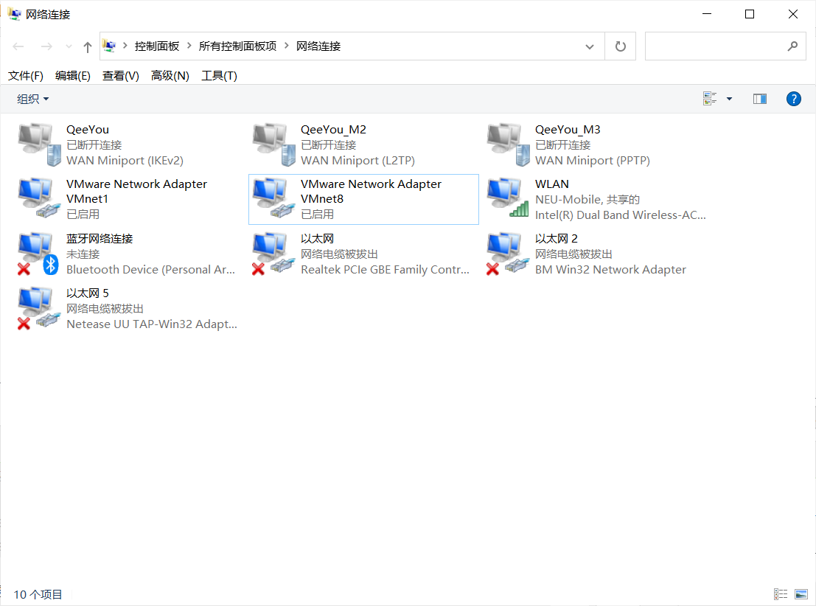Viewport: 816px width, 606px height.
Task: Select the 以太网 Realtek adapter icon
Action: click(x=273, y=254)
